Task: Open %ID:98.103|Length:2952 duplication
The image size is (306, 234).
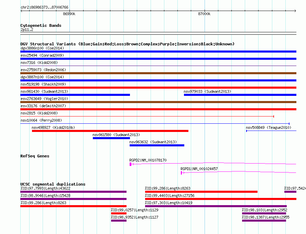Action: tap(264, 213)
